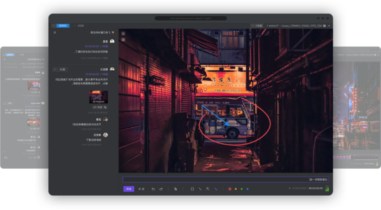Choose the blue annotation color dot

(x=247, y=189)
